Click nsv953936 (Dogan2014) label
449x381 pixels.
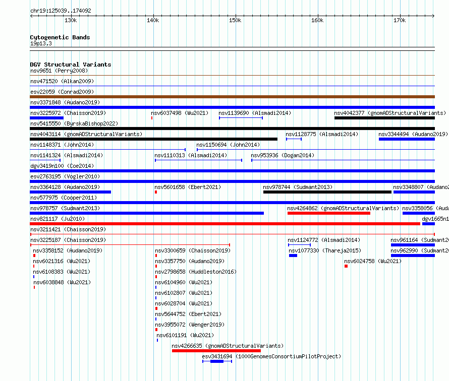point(283,155)
